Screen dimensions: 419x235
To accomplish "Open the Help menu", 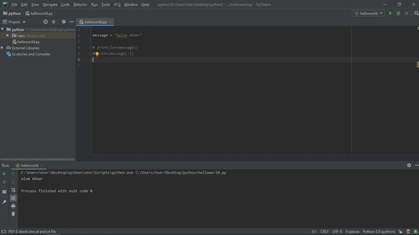I will coord(145,5).
